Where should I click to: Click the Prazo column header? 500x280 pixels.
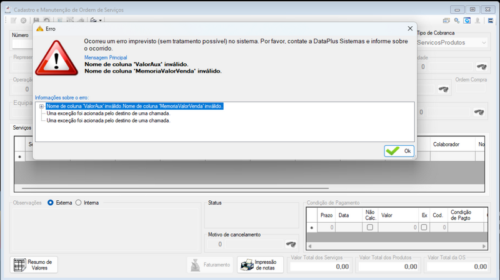click(326, 215)
